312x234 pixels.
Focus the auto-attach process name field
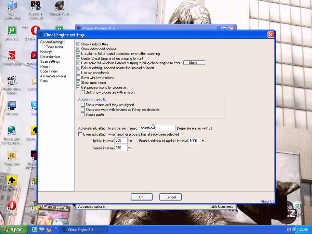(157, 128)
